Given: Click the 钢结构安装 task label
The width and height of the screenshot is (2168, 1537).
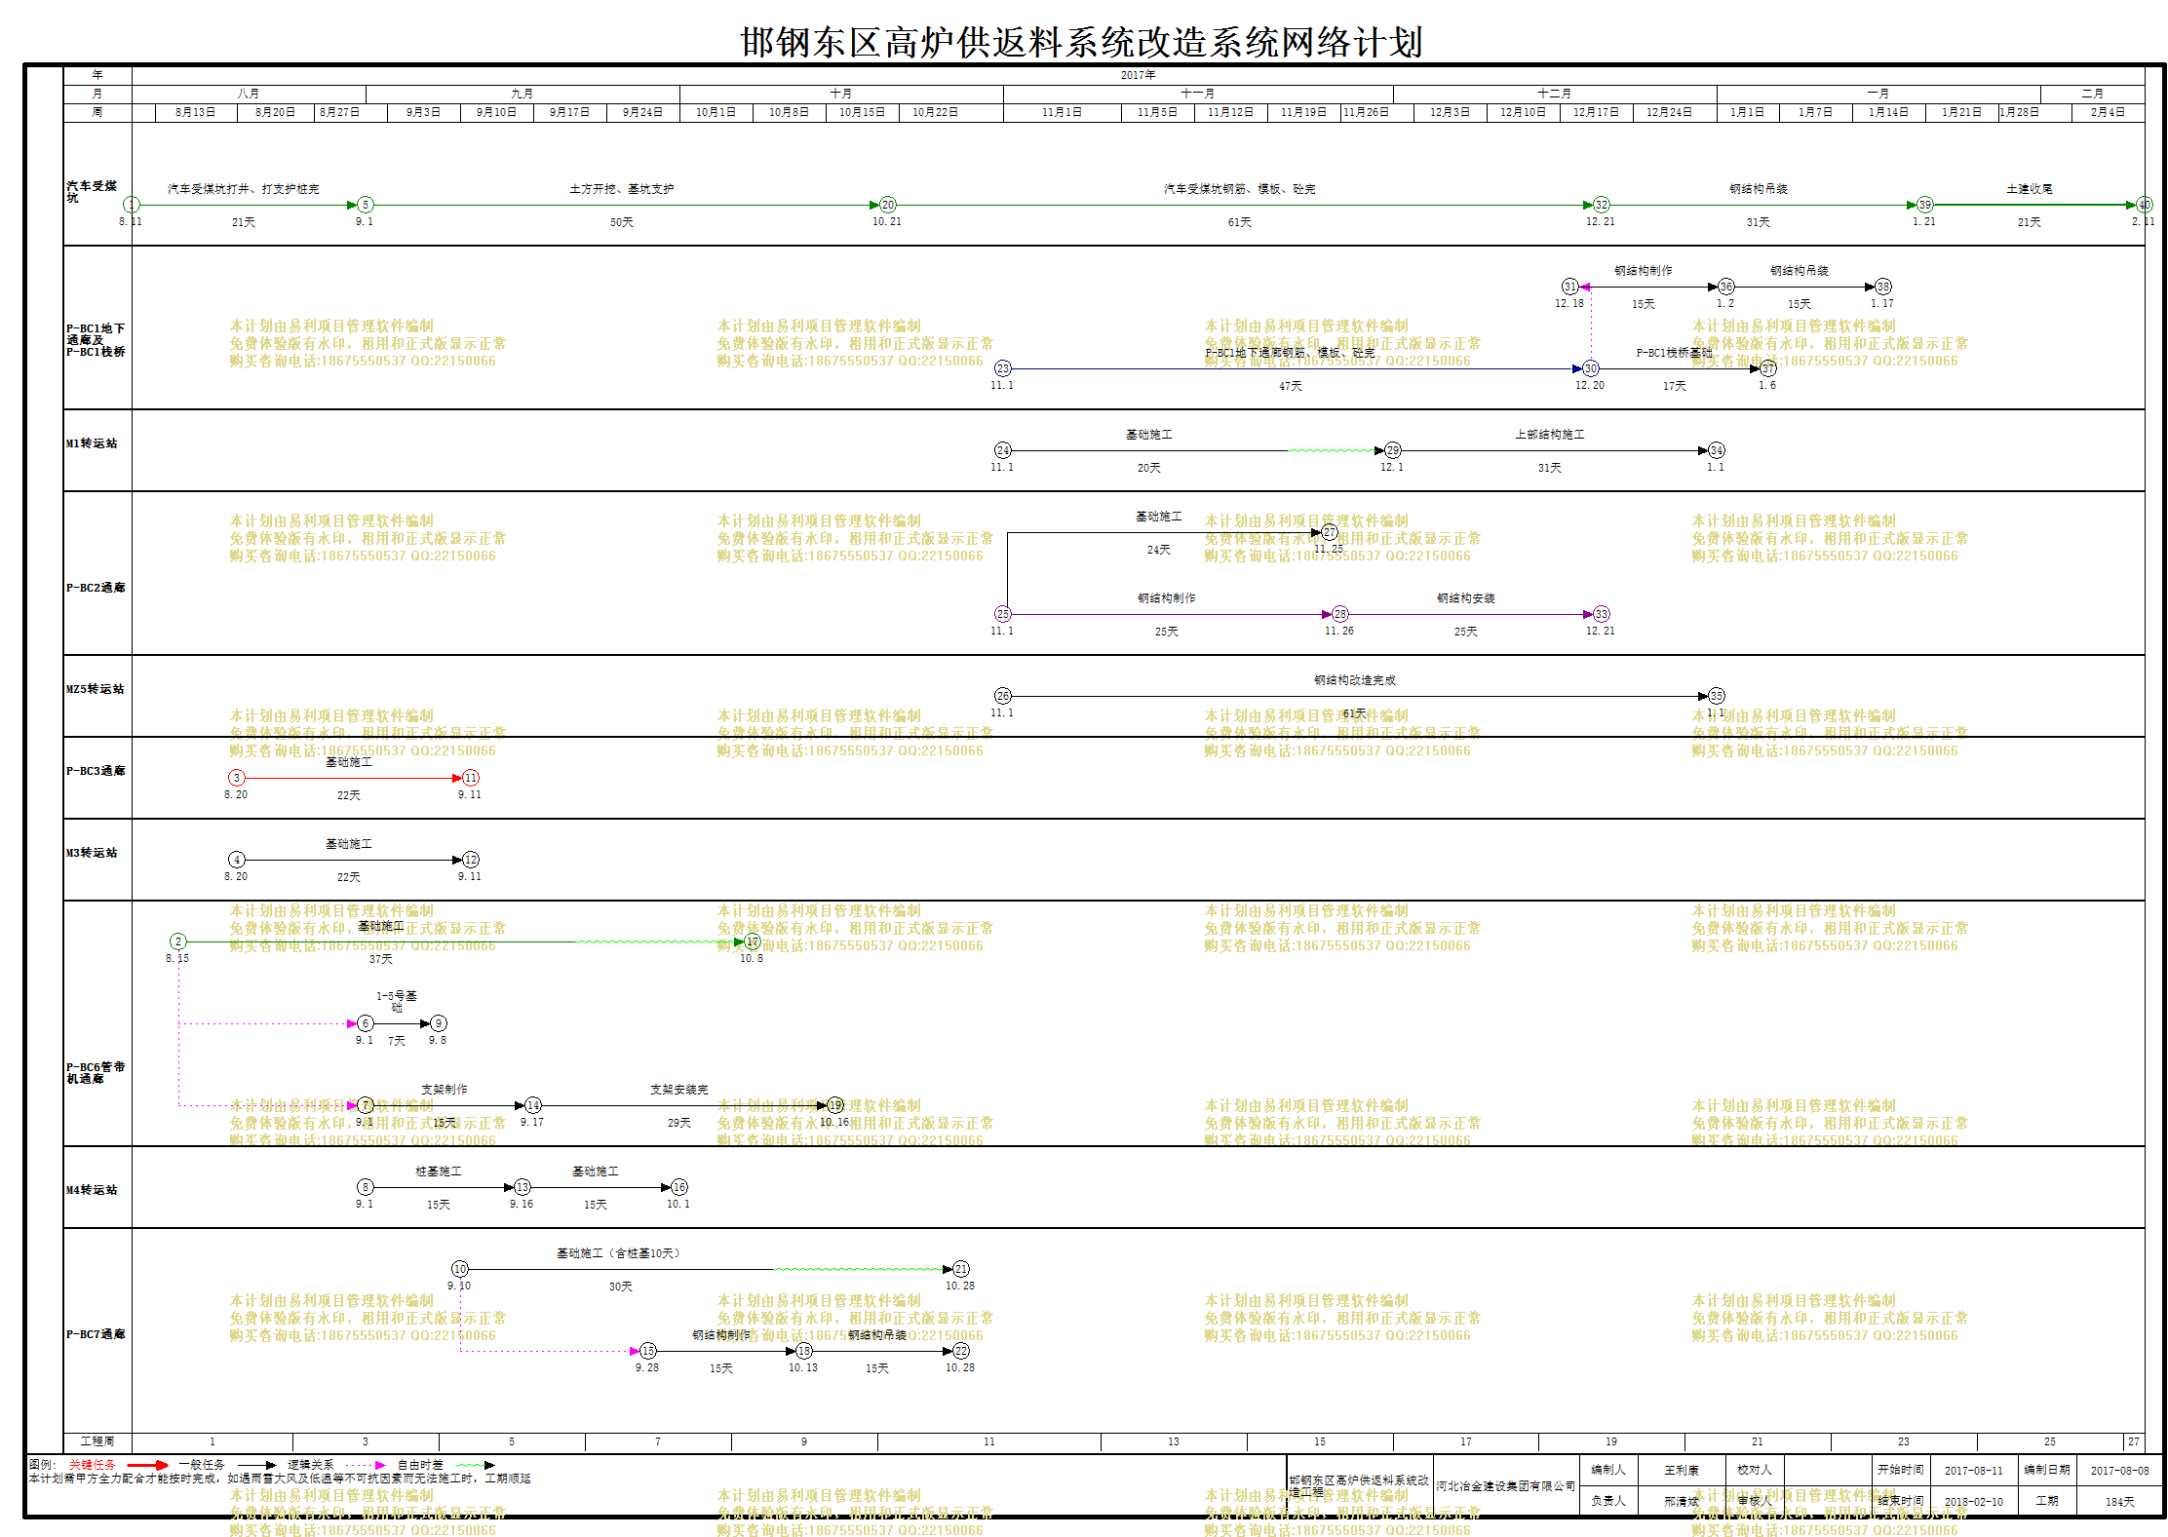Looking at the screenshot, I should (x=1466, y=598).
